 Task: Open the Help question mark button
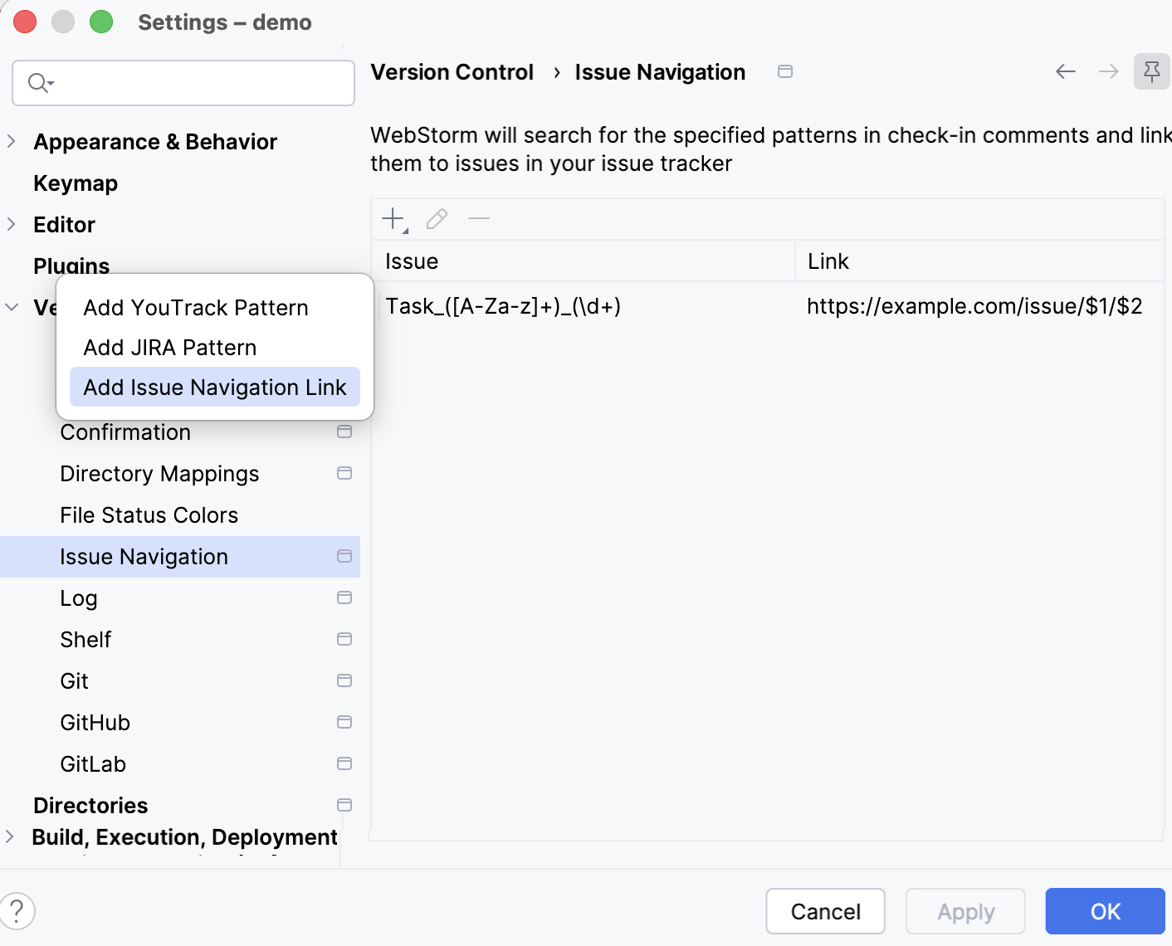pyautogui.click(x=17, y=910)
